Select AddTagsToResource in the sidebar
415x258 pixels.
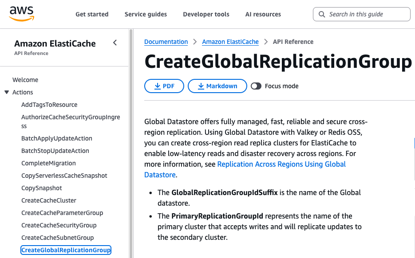click(49, 105)
